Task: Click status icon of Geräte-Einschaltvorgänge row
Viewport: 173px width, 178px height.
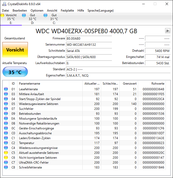Action: (x=6, y=128)
